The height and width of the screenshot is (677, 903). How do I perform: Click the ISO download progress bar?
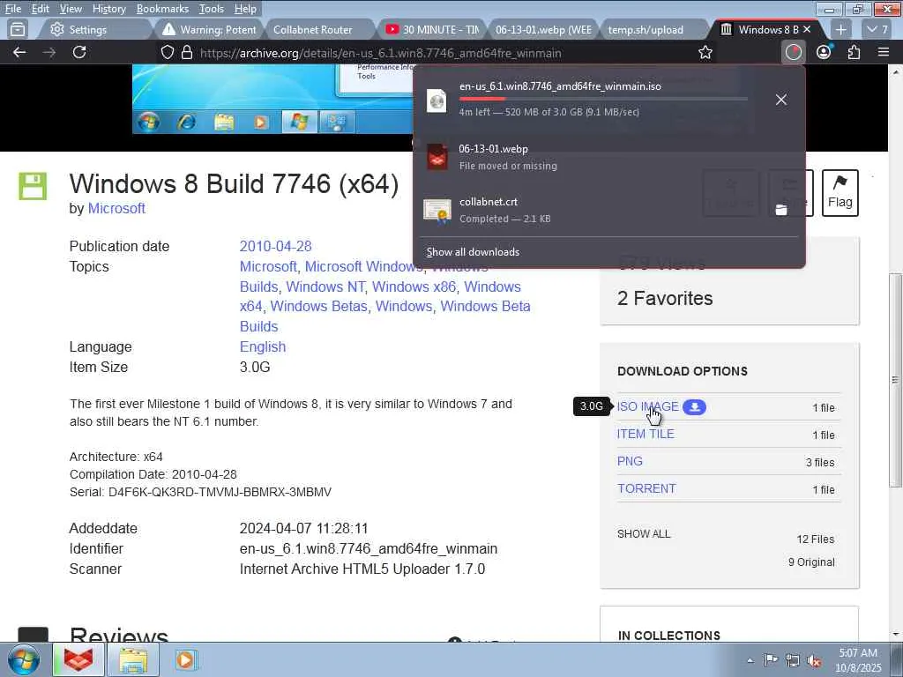point(603,99)
